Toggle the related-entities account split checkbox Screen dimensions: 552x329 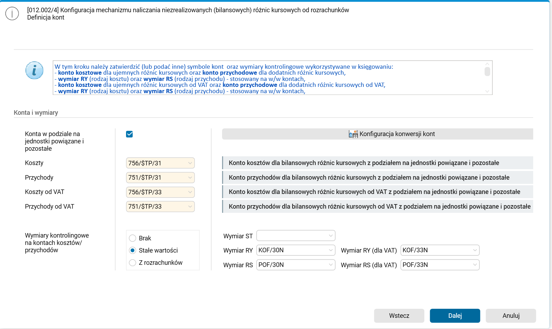click(x=130, y=134)
